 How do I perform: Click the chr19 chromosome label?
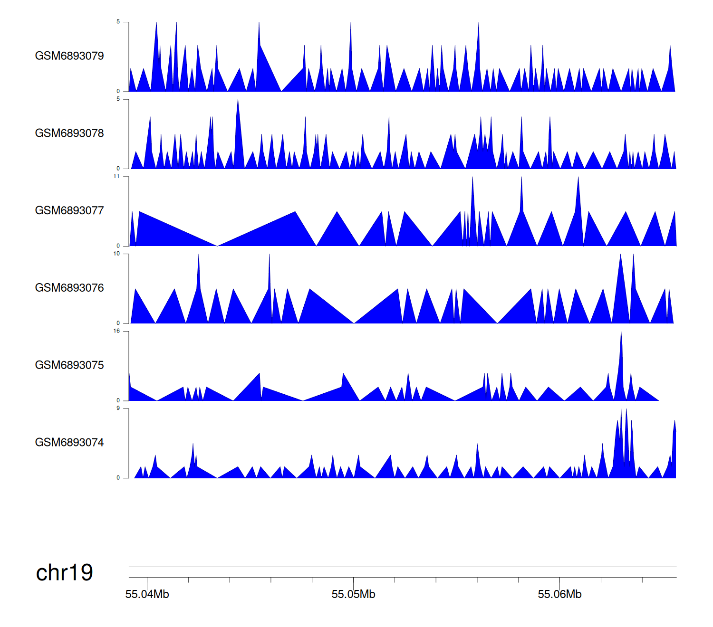tap(64, 573)
